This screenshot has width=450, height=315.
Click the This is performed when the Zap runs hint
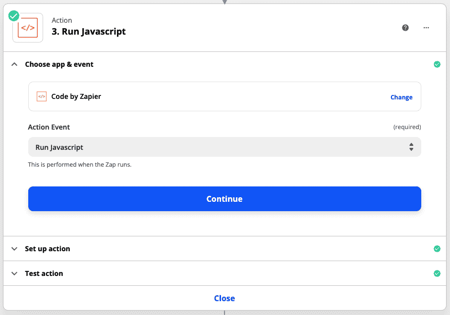pyautogui.click(x=80, y=165)
